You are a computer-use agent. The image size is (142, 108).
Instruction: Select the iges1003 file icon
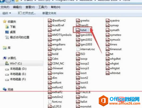[78, 44]
